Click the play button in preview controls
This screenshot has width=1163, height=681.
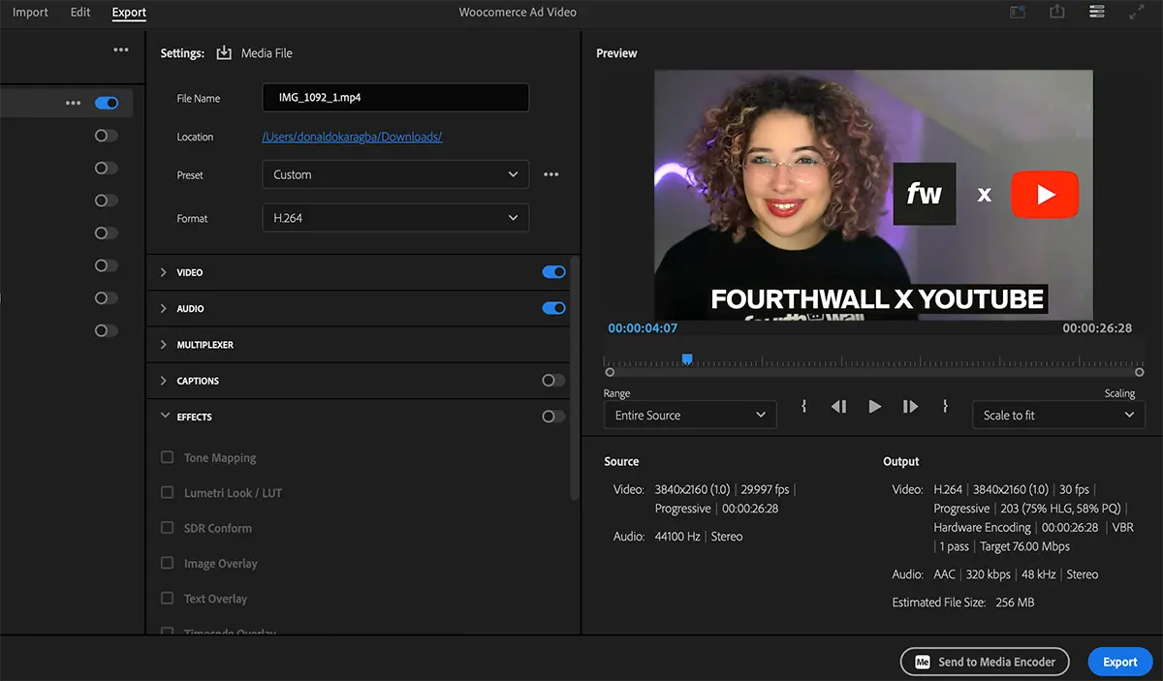[x=875, y=407]
